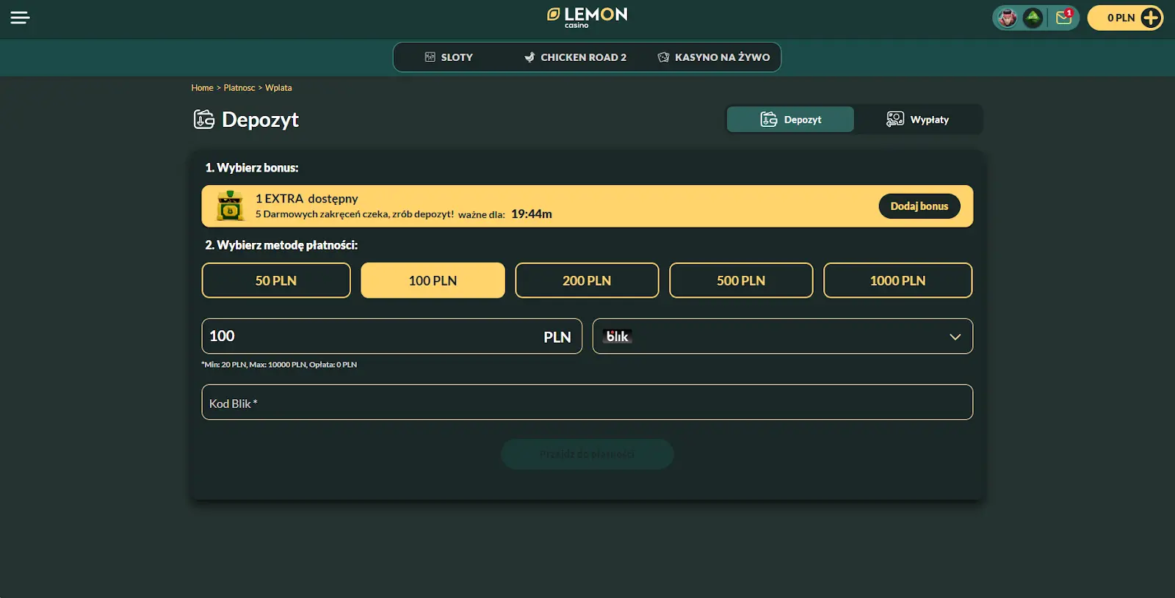Focus the deposit amount field showing 100
The image size is (1175, 598).
coord(391,336)
